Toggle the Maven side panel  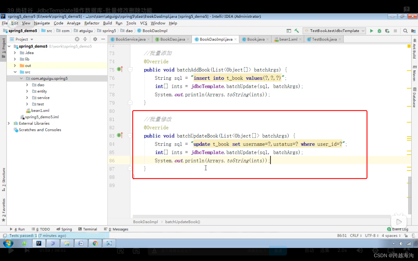tap(414, 73)
